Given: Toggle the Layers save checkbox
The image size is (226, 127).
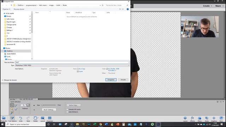Looking at the screenshot, I should (x=78, y=71).
